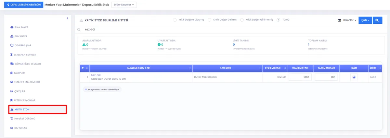
Task: Click the ENVANTER sidebar icon
Action: pos(12,36)
